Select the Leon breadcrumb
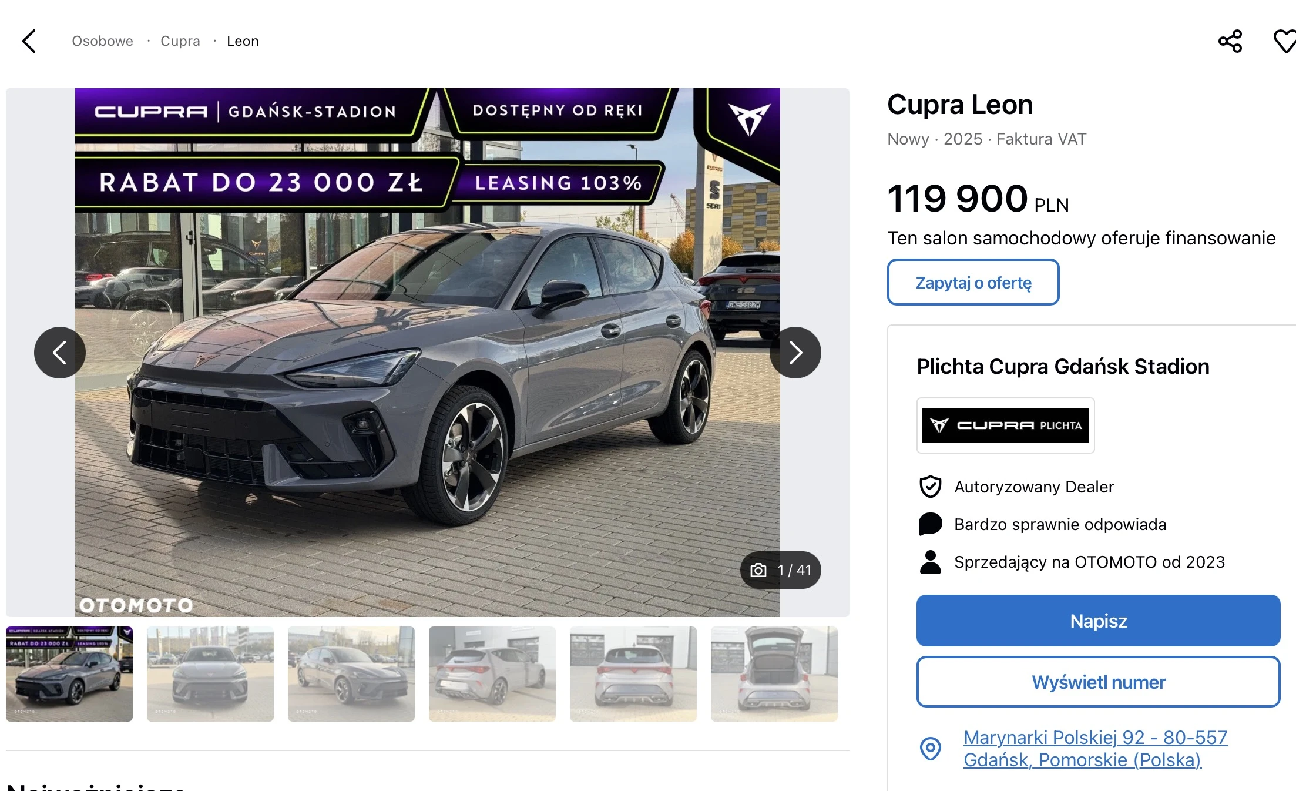Viewport: 1296px width, 791px height. pos(243,41)
